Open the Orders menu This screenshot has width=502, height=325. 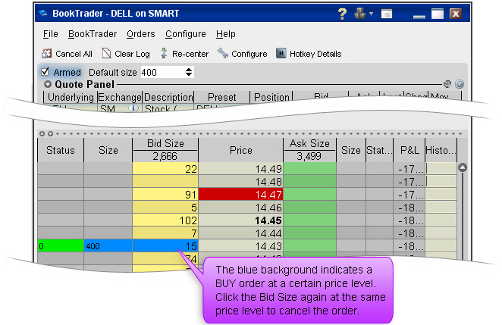141,34
